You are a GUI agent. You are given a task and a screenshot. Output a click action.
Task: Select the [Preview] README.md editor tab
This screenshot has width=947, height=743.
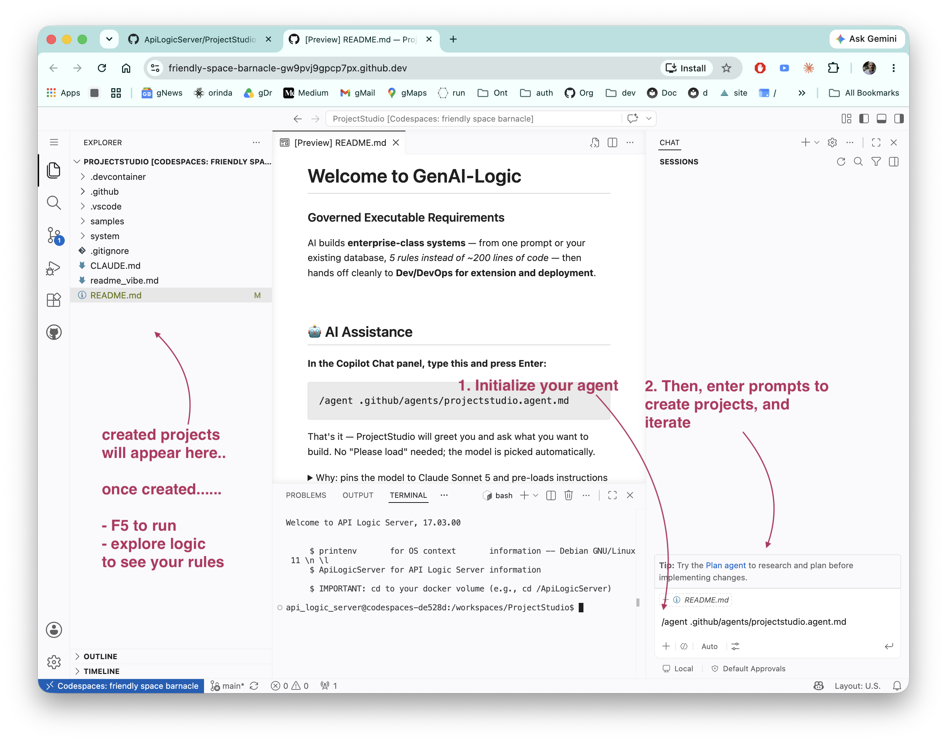(339, 143)
